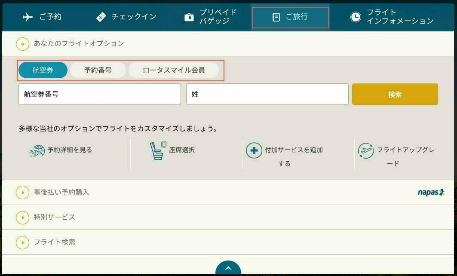
Task: Expand the フライト検索 section arrow
Action: click(x=22, y=242)
